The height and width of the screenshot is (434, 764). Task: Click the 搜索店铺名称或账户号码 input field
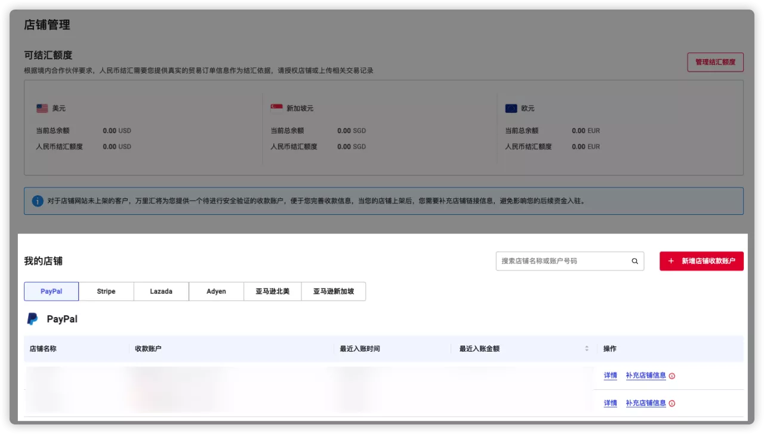[561, 261]
